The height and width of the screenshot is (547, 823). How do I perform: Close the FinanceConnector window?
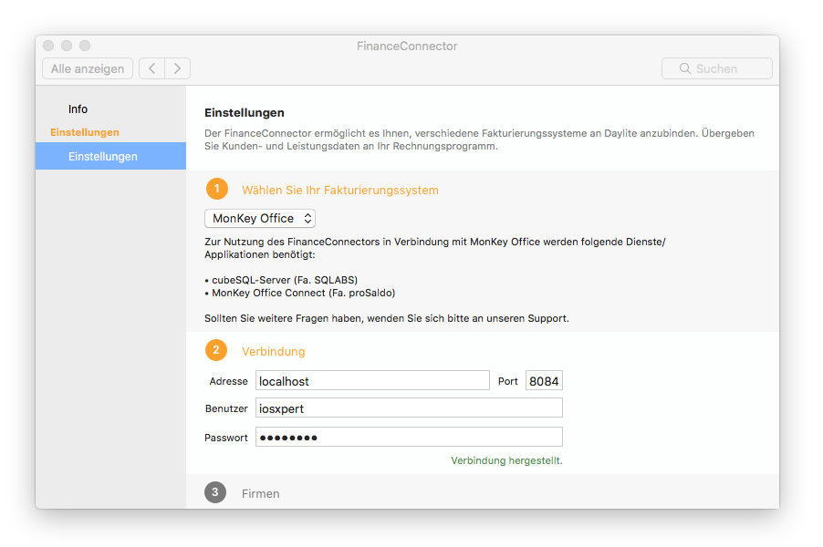click(x=48, y=46)
